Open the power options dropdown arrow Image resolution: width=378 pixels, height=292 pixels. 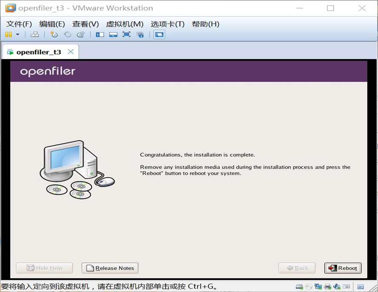[17, 35]
